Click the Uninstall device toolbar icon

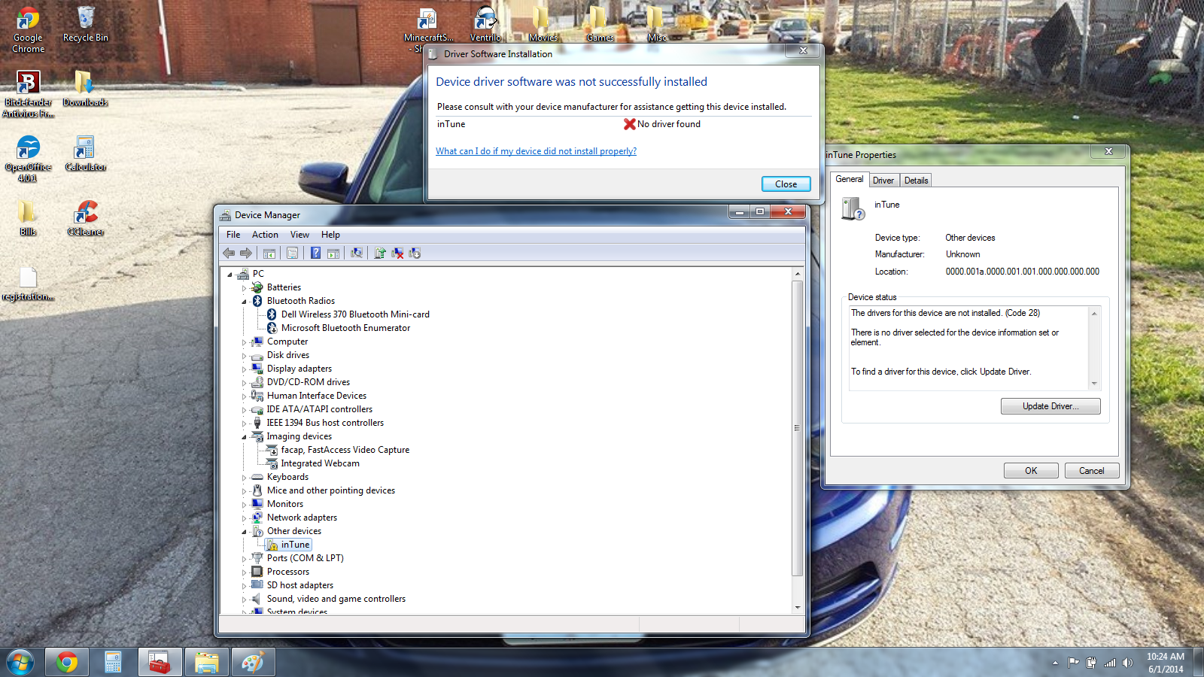(x=397, y=253)
